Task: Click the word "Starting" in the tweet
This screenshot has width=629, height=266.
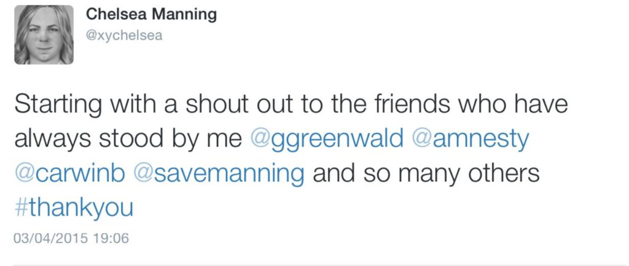Action: pyautogui.click(x=57, y=105)
